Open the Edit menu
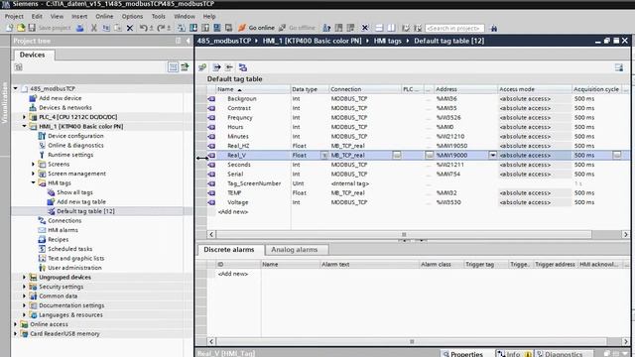 (37, 16)
